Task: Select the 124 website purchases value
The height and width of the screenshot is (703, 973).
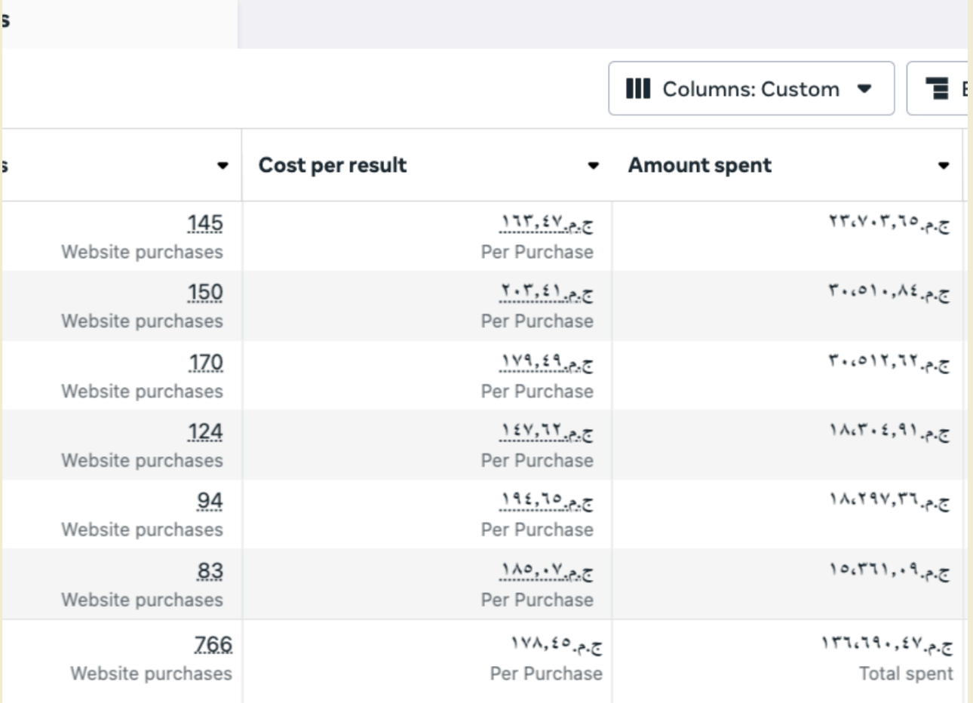Action: [x=205, y=432]
